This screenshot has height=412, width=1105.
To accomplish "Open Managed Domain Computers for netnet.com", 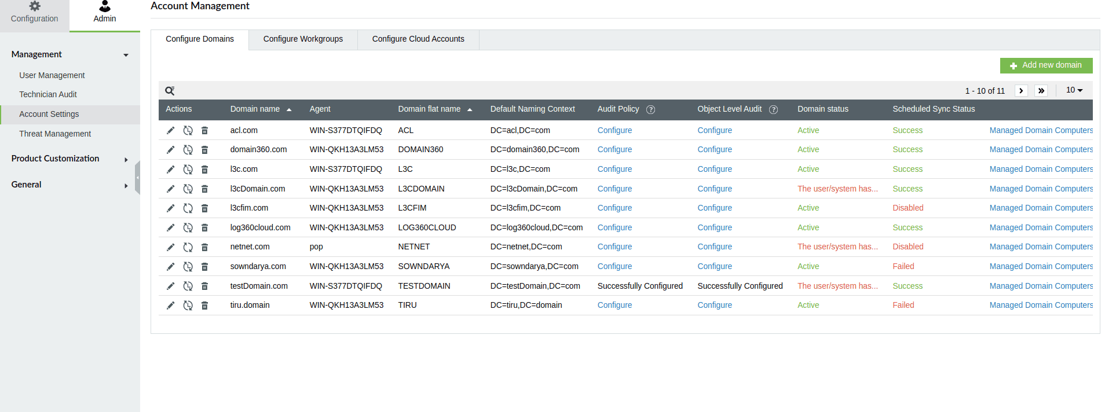I will point(1041,247).
